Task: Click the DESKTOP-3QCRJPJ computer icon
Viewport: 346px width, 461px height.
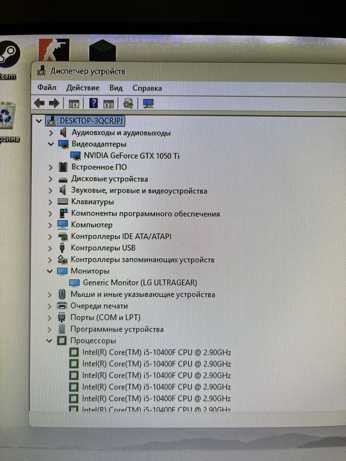Action: (51, 120)
